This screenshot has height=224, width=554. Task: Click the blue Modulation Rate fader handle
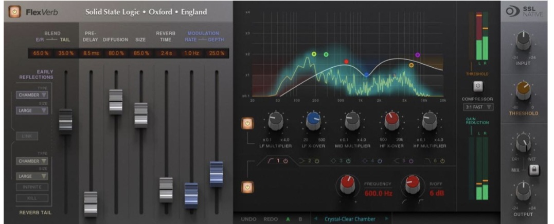pyautogui.click(x=191, y=195)
